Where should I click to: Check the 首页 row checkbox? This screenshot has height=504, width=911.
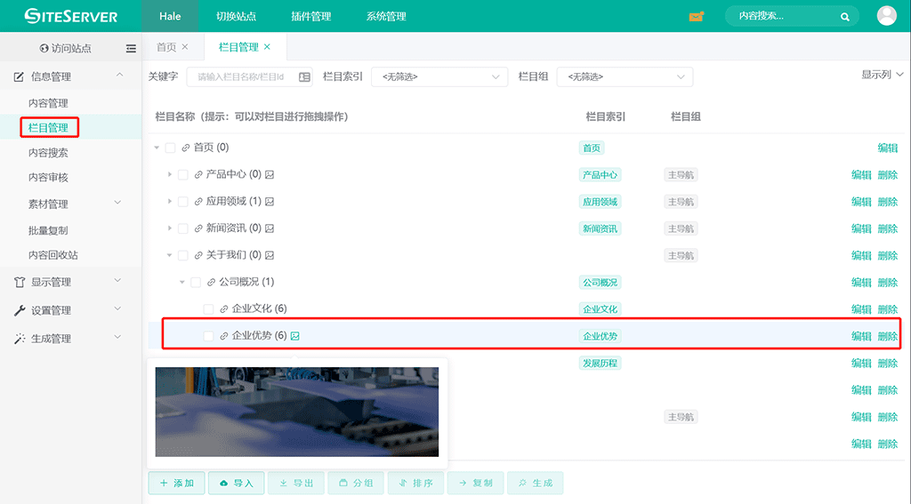point(170,148)
